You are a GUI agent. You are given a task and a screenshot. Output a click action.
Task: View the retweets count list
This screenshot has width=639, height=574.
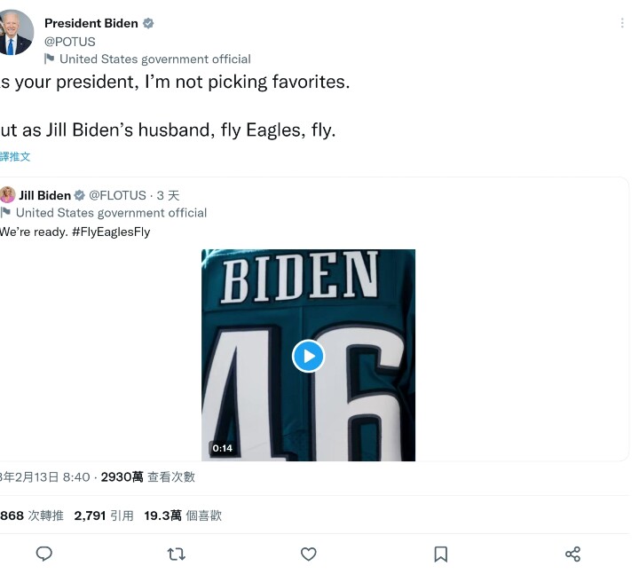pyautogui.click(x=32, y=515)
